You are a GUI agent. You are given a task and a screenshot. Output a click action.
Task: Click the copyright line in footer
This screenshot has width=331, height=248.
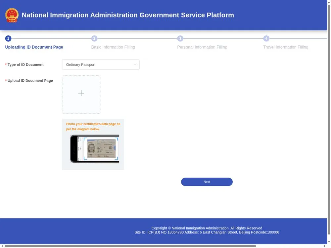tap(207, 228)
